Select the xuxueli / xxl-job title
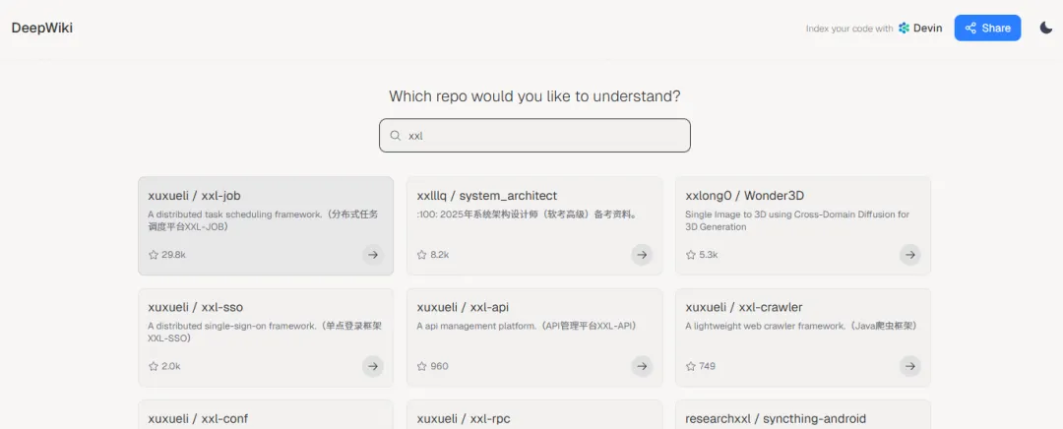The height and width of the screenshot is (429, 1063). [195, 196]
